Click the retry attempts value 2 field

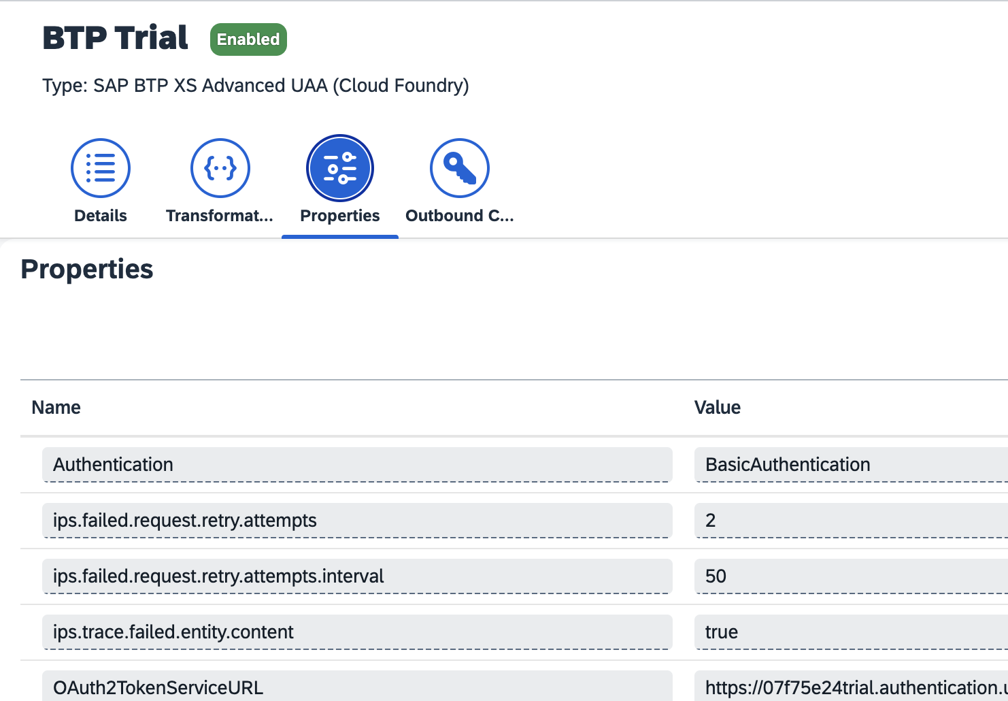tap(851, 521)
